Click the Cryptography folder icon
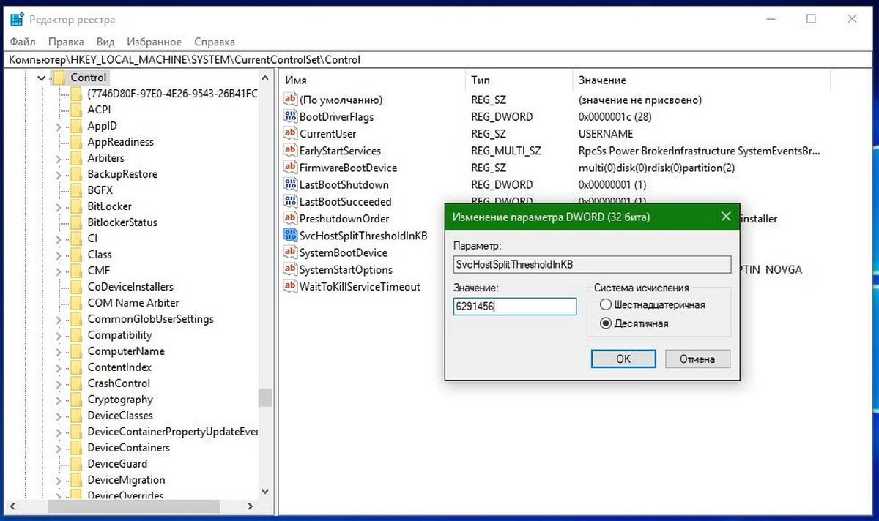The height and width of the screenshot is (521, 879). [x=75, y=400]
